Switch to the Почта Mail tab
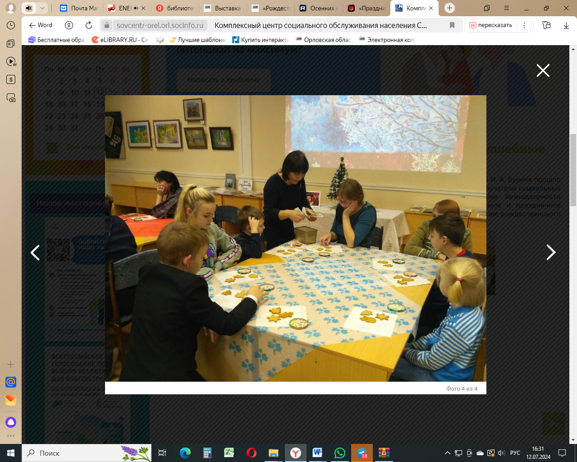The height and width of the screenshot is (462, 577). (79, 8)
